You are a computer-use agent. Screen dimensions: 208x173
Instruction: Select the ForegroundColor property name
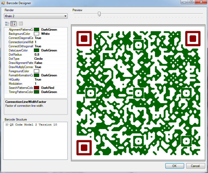(x=19, y=71)
